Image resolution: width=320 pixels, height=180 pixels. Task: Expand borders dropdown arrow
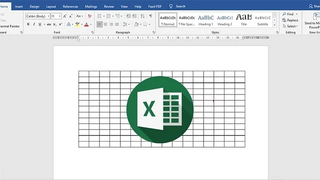[149, 24]
